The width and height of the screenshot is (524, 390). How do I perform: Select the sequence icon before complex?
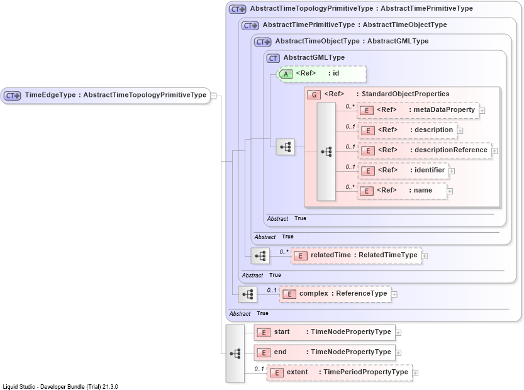click(248, 294)
